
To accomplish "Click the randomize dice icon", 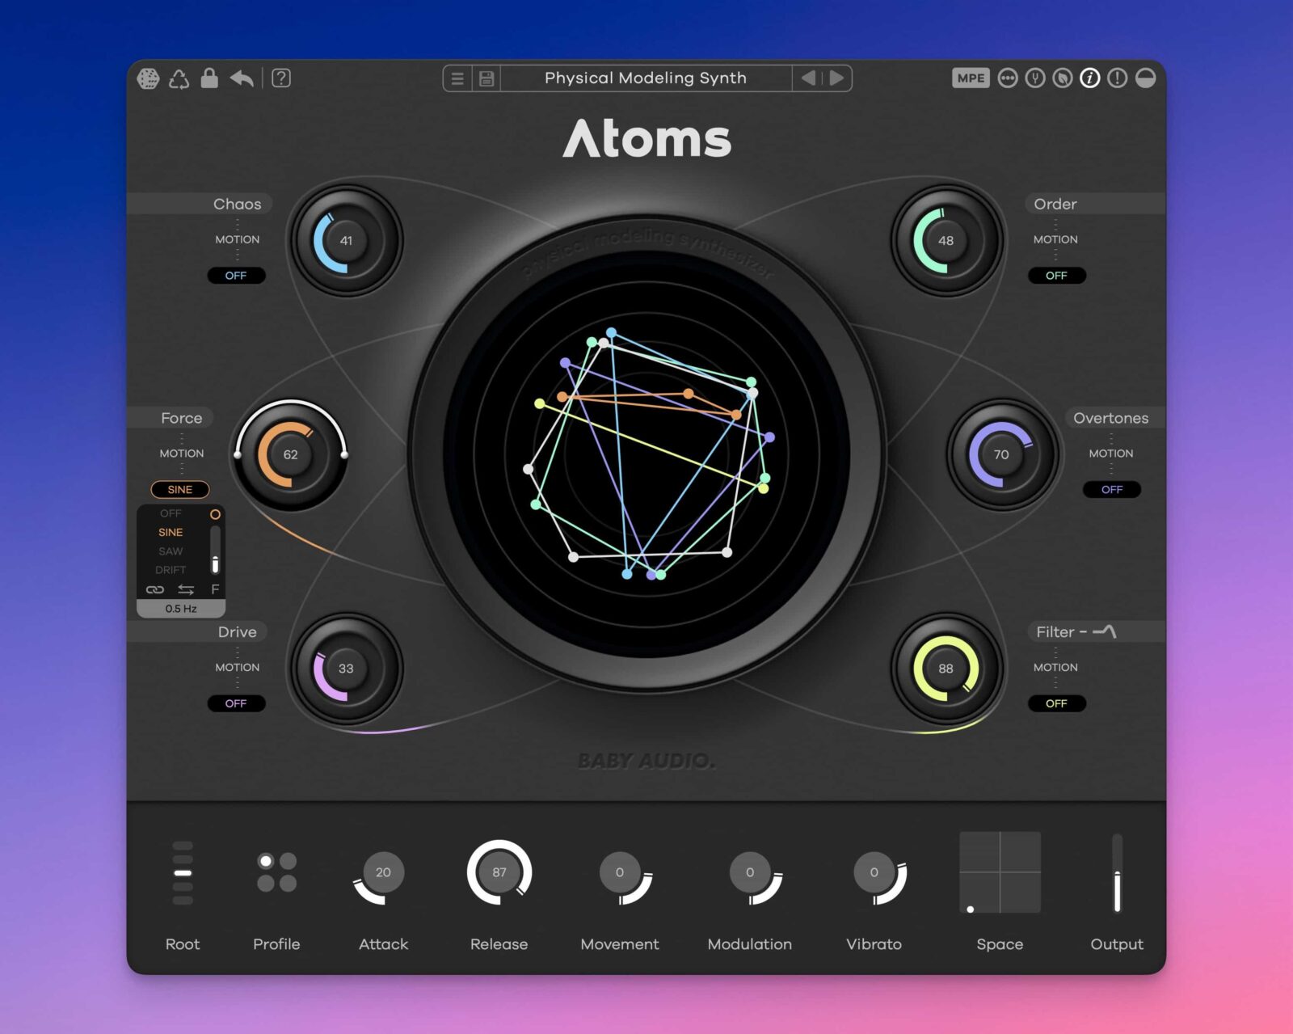I will tap(148, 78).
